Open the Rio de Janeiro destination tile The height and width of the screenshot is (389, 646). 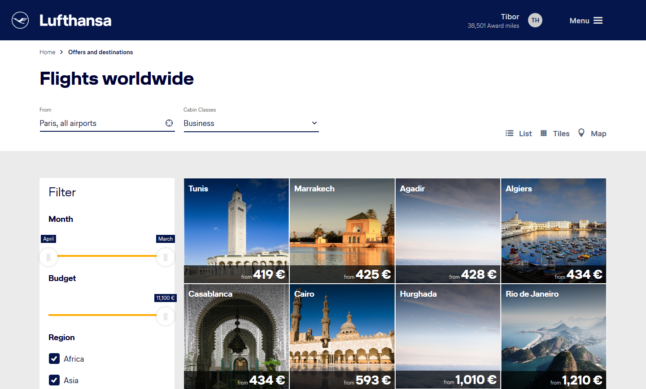click(554, 337)
